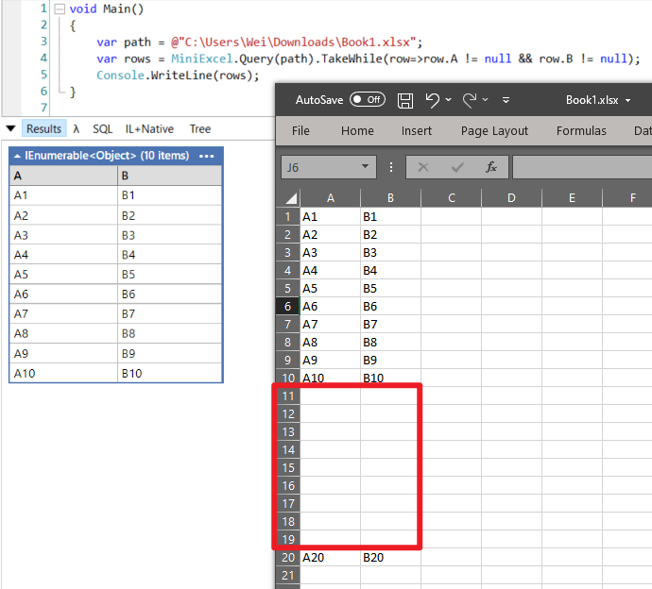Click Excel cell containing A20

click(x=330, y=558)
